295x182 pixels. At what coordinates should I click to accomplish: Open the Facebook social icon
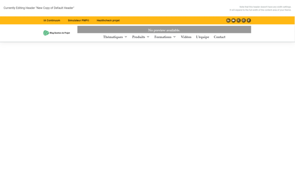pyautogui.click(x=249, y=20)
